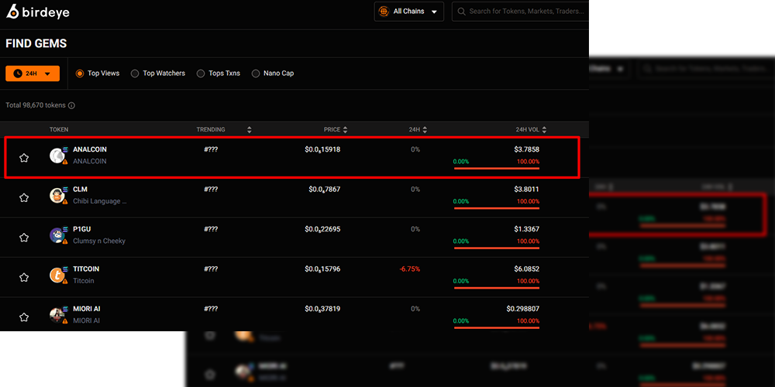Click the Birdeye logo
This screenshot has width=775, height=387.
[x=38, y=12]
